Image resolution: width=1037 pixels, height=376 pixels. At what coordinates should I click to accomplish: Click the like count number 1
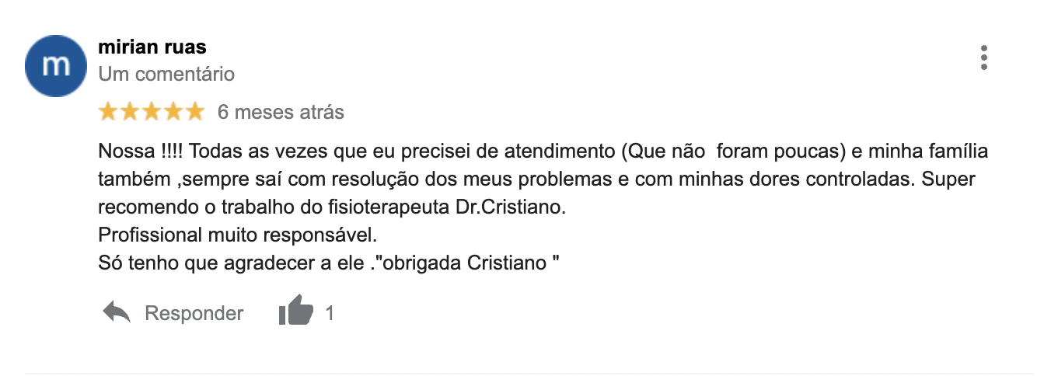(x=330, y=313)
